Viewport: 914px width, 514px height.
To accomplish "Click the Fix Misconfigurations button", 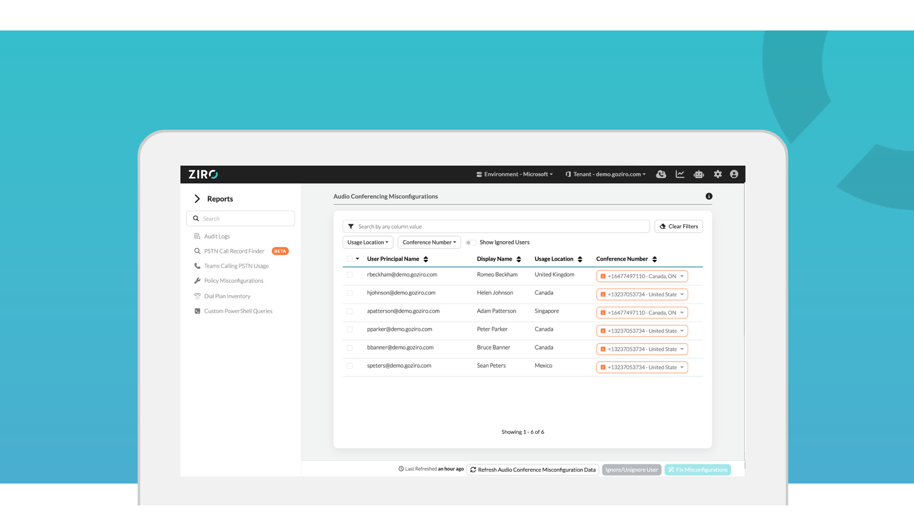I will tap(698, 470).
